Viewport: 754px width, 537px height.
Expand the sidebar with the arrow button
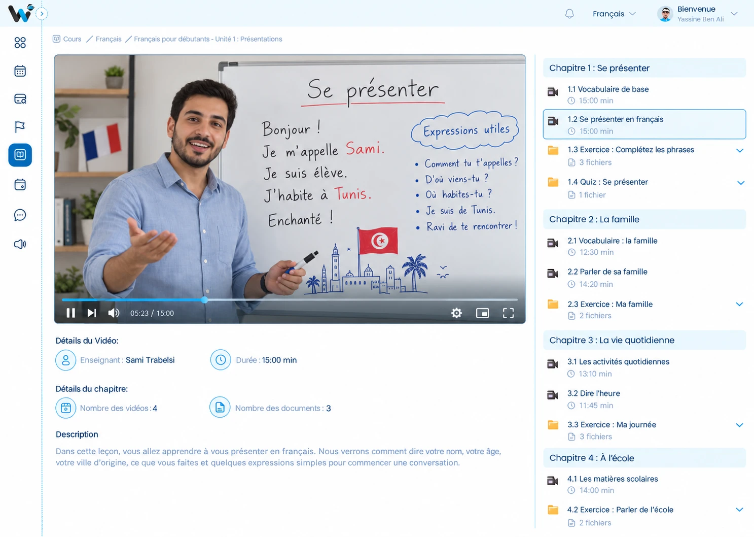tap(42, 14)
